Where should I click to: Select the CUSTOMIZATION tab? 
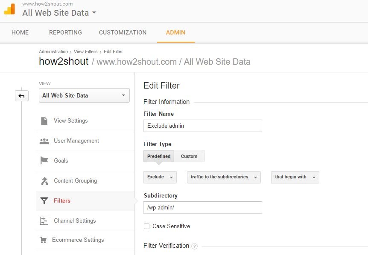pyautogui.click(x=123, y=32)
